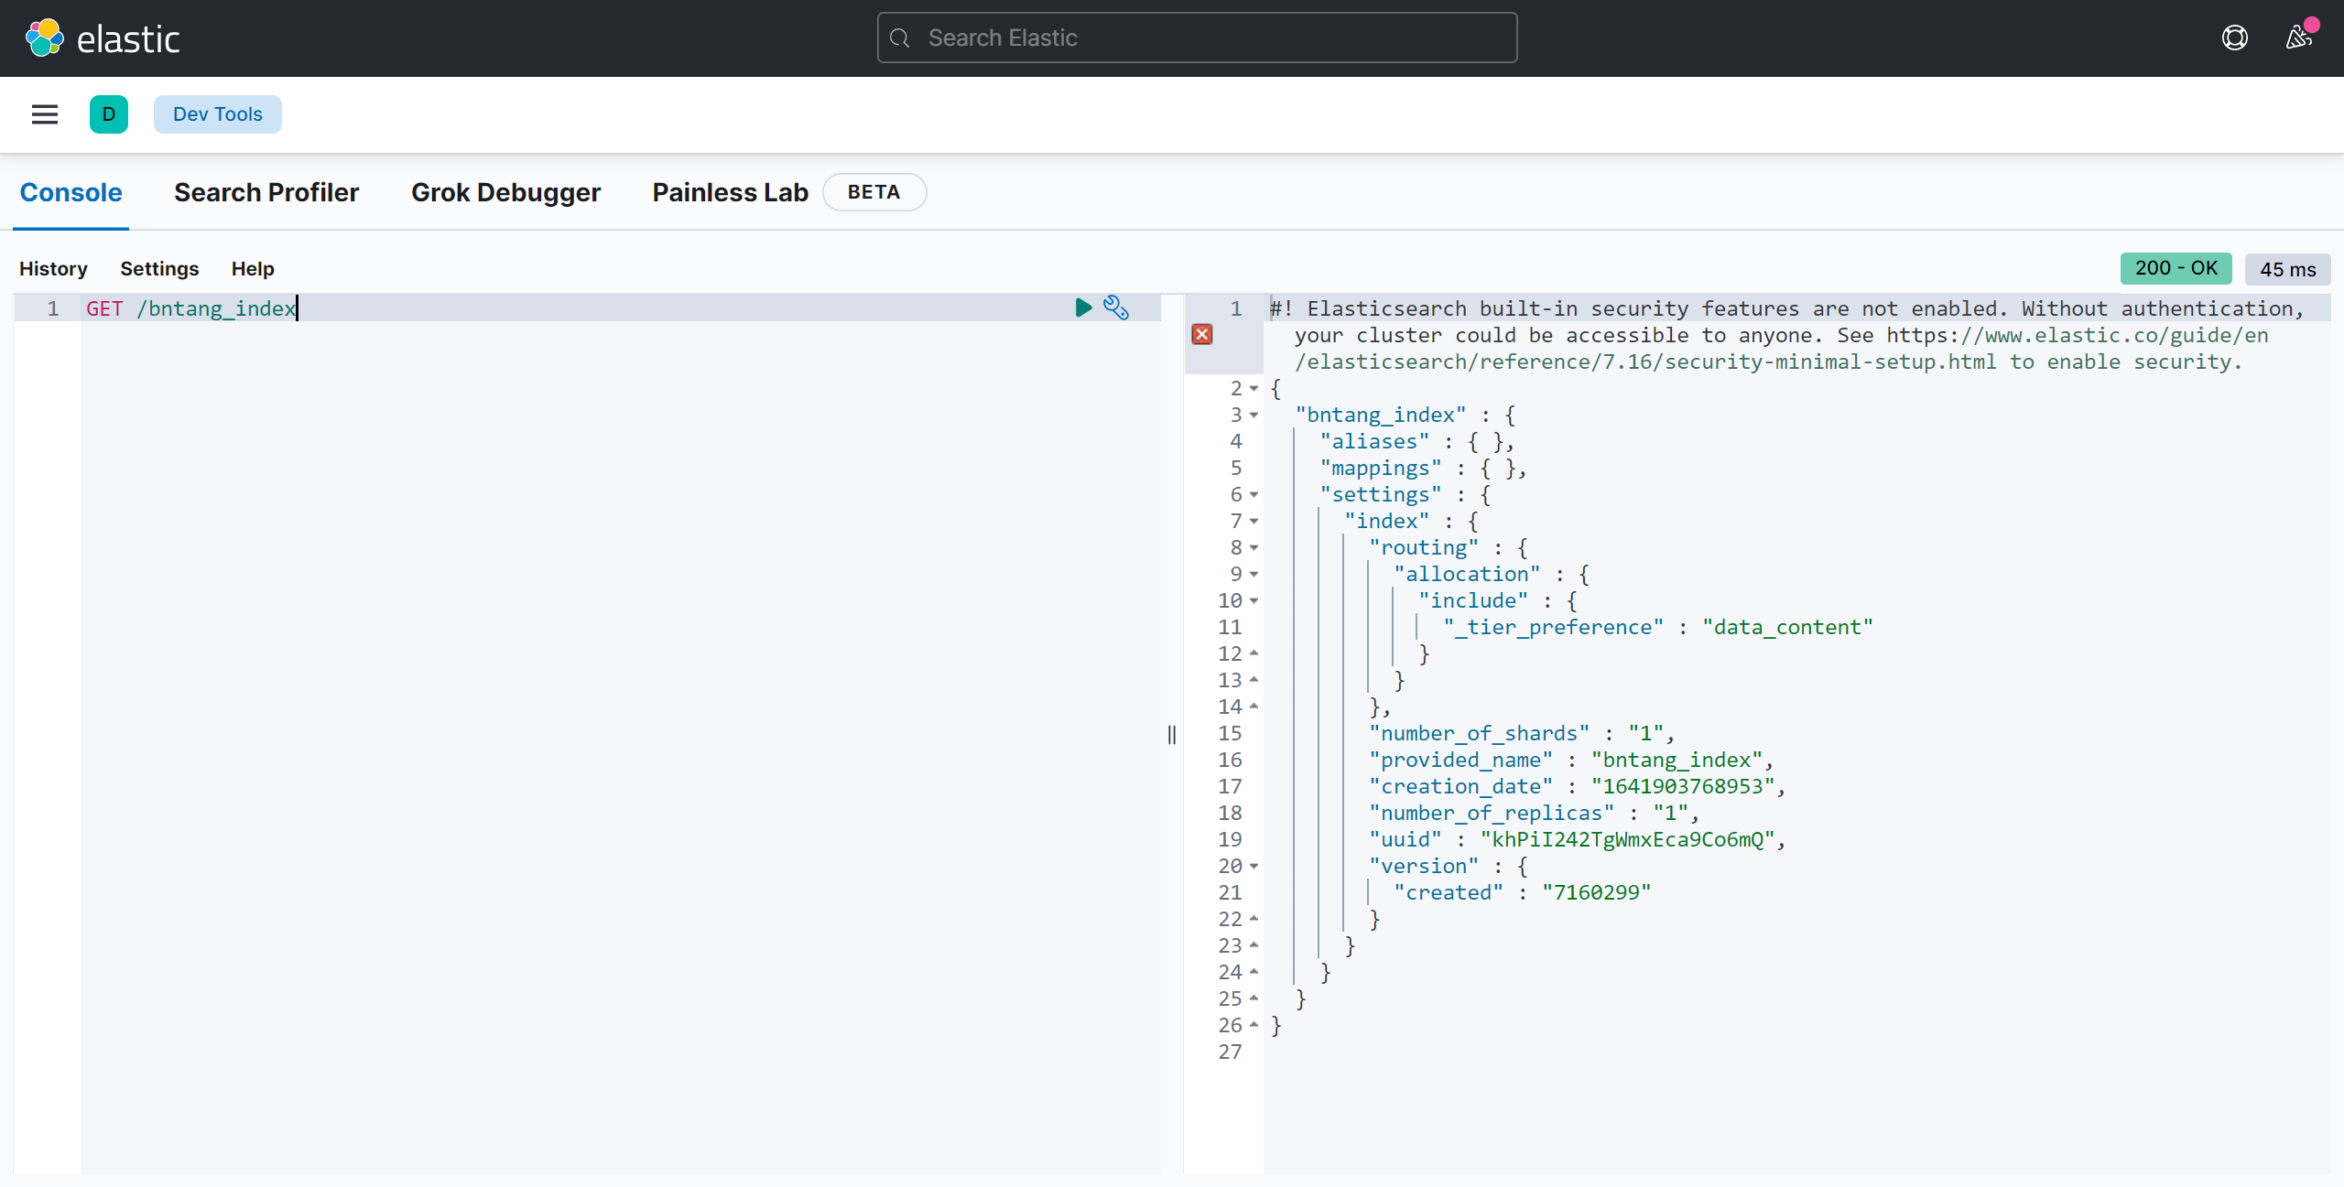2344x1187 pixels.
Task: Collapse the allocation fold on line 9
Action: click(1254, 574)
